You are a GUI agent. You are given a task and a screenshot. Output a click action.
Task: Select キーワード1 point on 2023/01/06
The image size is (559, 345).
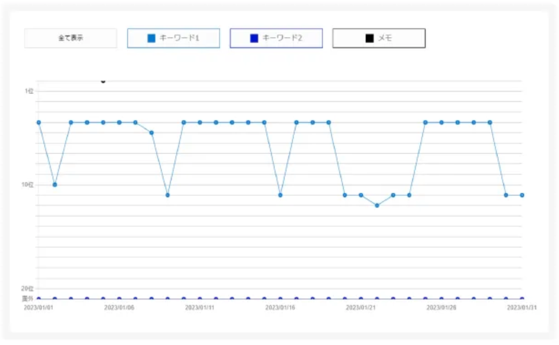click(119, 122)
